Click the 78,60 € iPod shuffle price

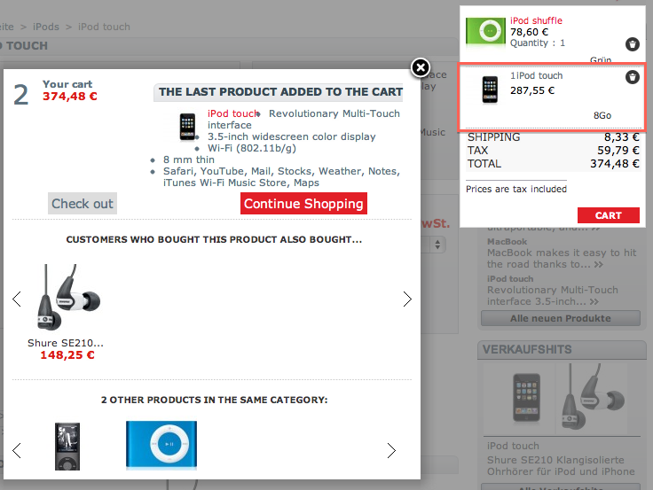[x=529, y=32]
